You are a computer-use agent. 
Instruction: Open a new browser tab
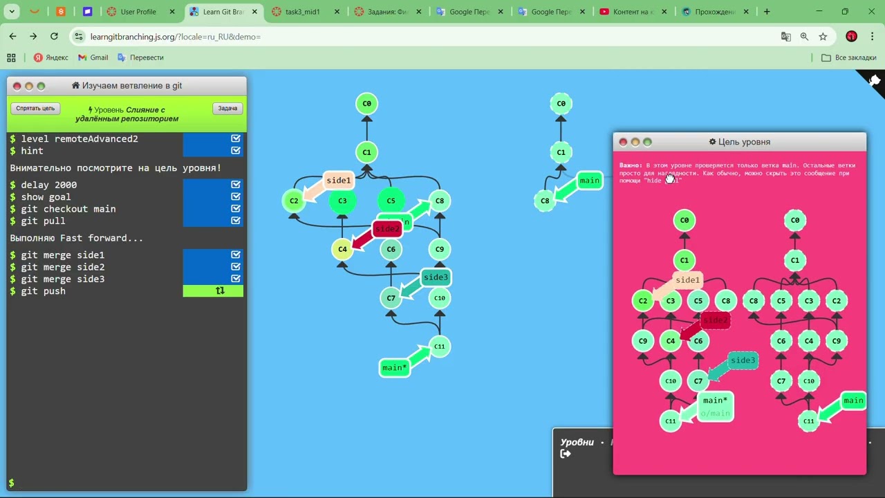point(767,12)
